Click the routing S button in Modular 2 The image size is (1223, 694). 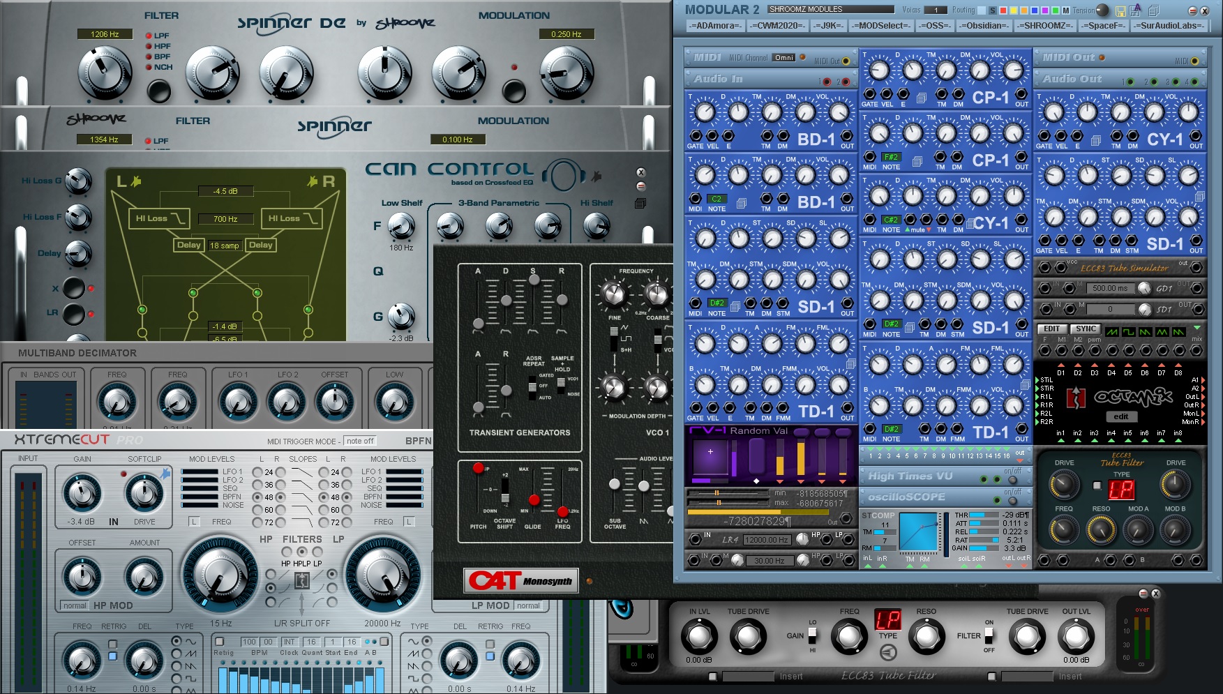(x=993, y=10)
